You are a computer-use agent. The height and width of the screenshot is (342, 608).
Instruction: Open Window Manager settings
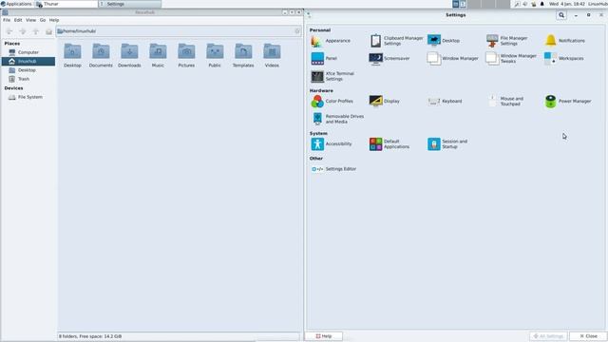[x=452, y=58]
